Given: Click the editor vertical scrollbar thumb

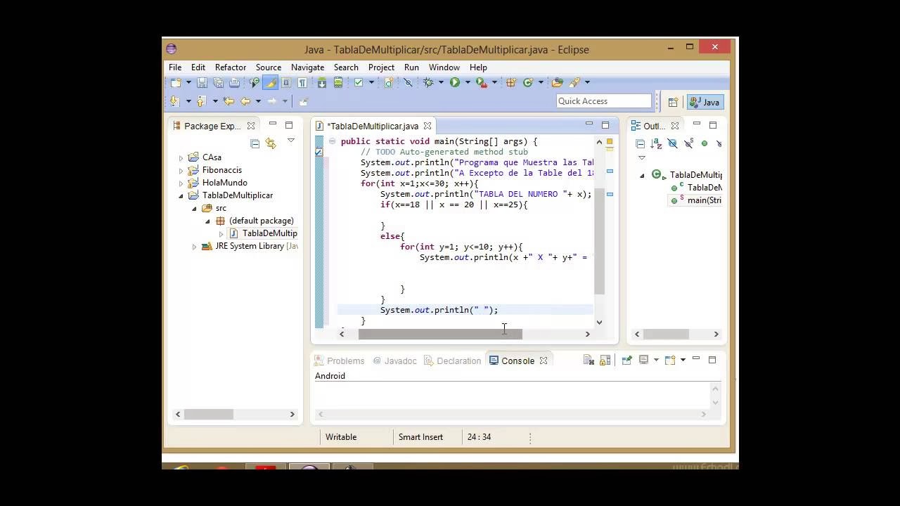Looking at the screenshot, I should (599, 241).
